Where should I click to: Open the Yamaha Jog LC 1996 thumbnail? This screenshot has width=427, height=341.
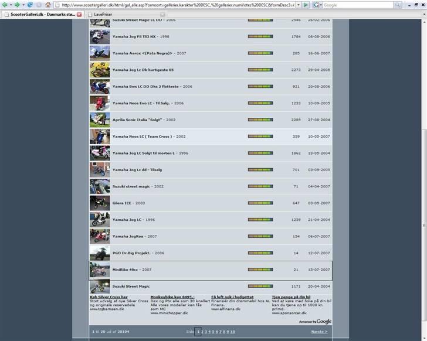point(100,220)
